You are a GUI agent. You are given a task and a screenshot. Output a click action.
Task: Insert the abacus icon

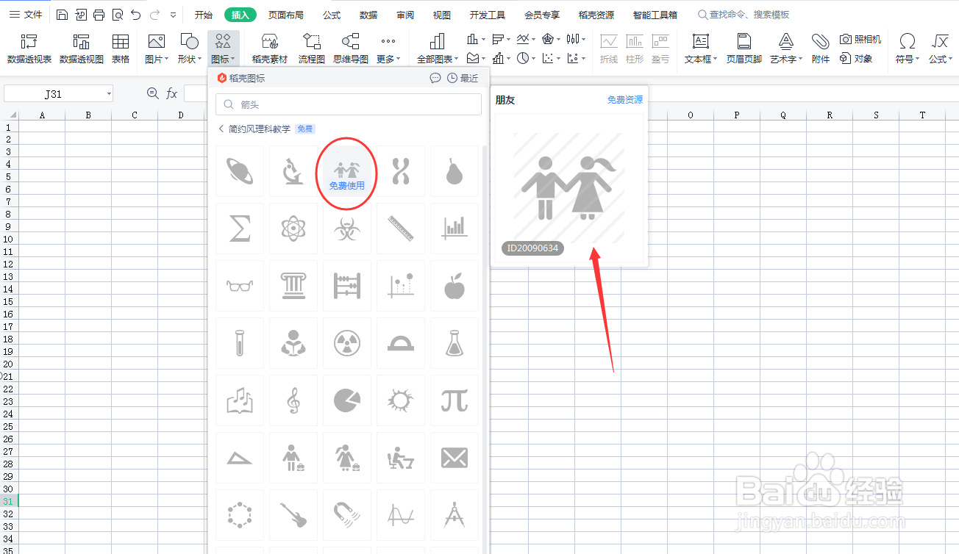coord(347,286)
